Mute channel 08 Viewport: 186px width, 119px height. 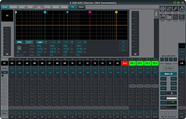[57, 113]
